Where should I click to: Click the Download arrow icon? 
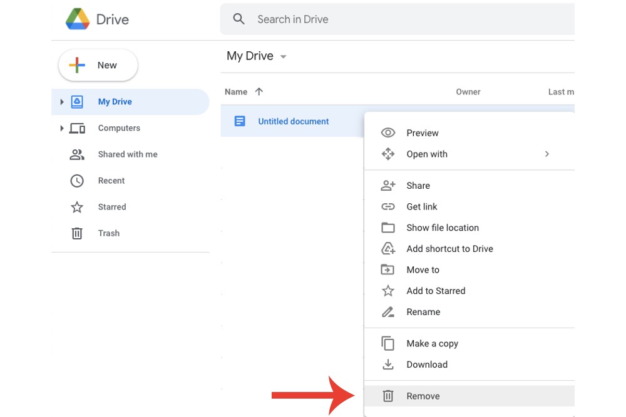point(388,364)
